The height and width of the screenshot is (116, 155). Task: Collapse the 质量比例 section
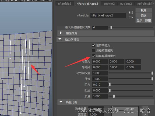(61, 102)
